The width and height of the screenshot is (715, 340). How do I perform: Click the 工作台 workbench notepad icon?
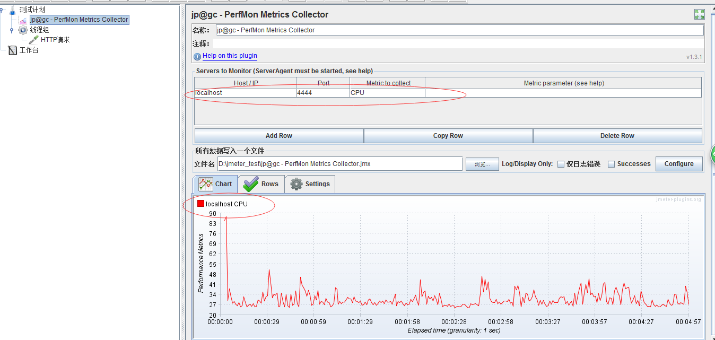13,50
